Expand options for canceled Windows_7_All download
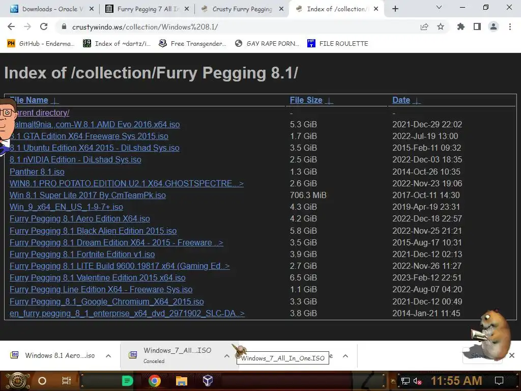 tap(226, 356)
